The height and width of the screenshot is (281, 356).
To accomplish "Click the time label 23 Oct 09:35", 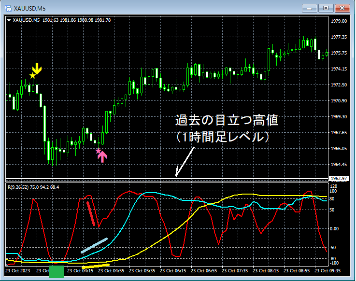I will click(328, 270).
